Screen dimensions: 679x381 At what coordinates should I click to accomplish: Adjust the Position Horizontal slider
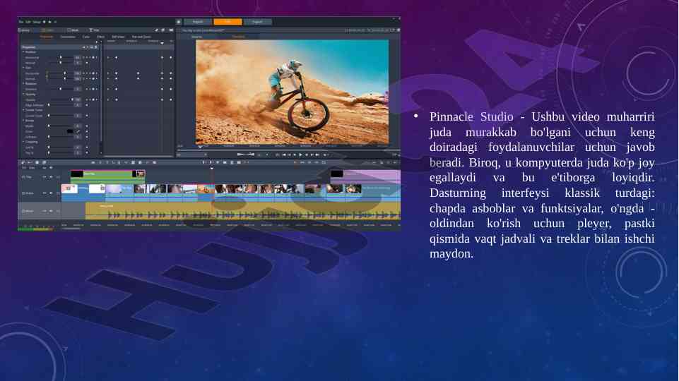coord(60,57)
